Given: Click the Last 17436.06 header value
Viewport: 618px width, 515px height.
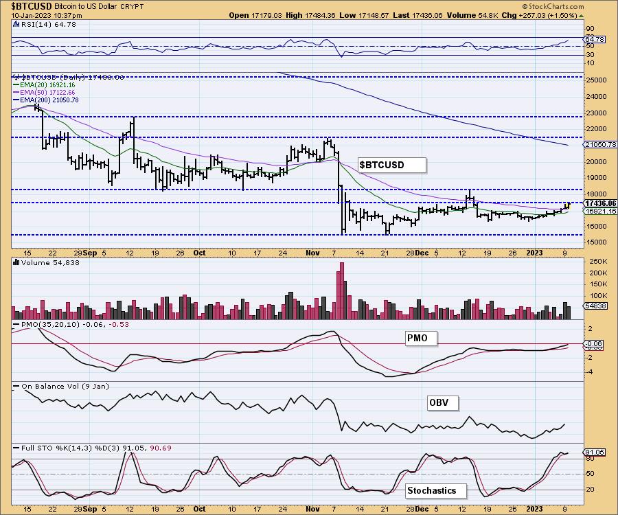Looking at the screenshot, I should tap(417, 15).
